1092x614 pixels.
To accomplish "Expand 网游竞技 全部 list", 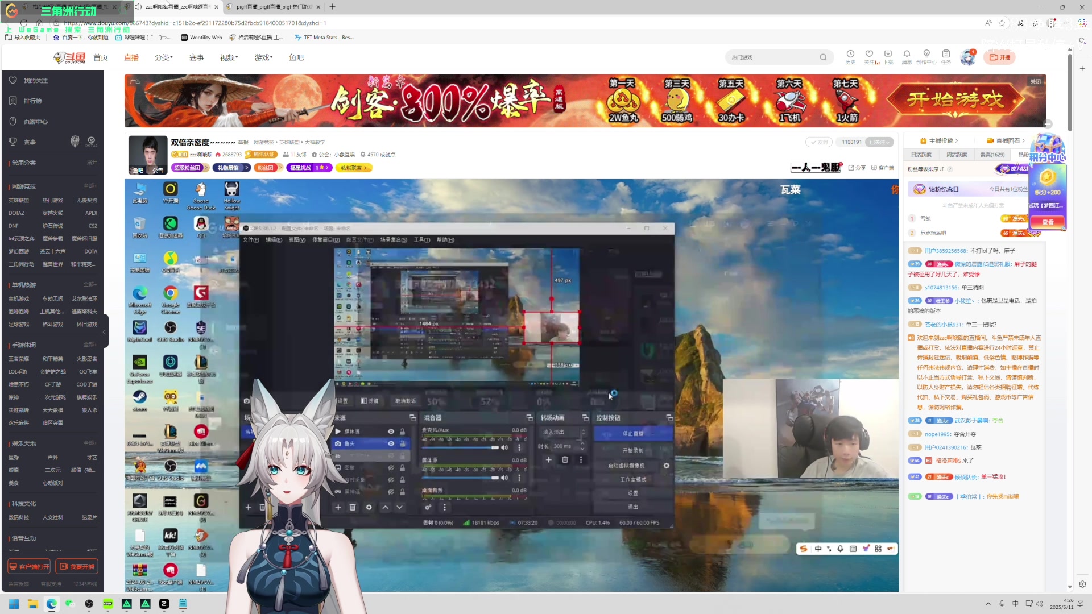I will [x=90, y=186].
